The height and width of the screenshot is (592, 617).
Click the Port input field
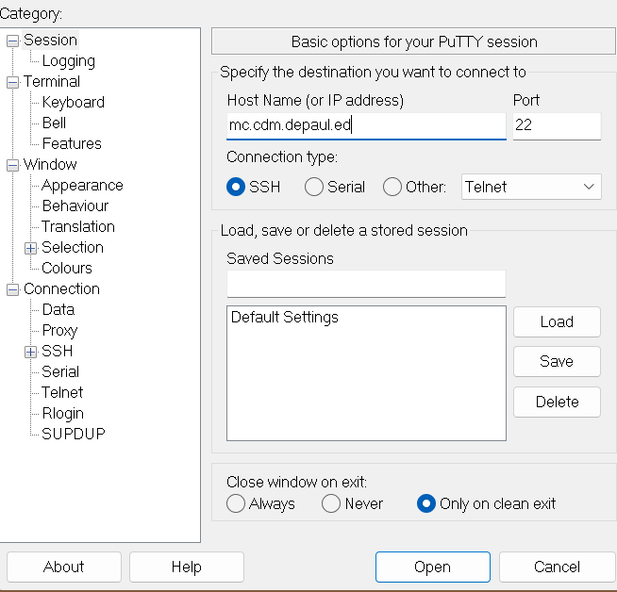(x=557, y=125)
